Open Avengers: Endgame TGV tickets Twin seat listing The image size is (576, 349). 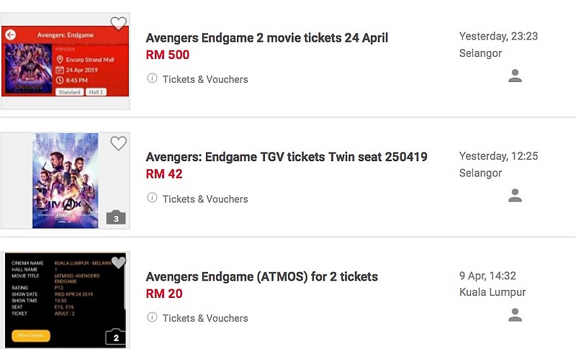(x=287, y=157)
